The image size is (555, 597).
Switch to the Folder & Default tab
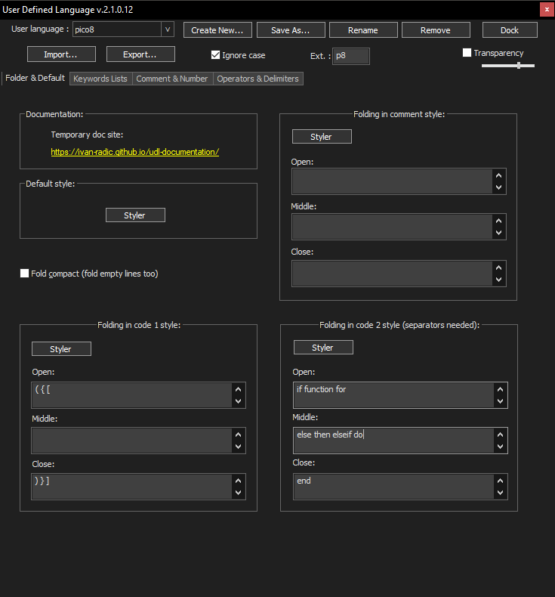[x=35, y=78]
